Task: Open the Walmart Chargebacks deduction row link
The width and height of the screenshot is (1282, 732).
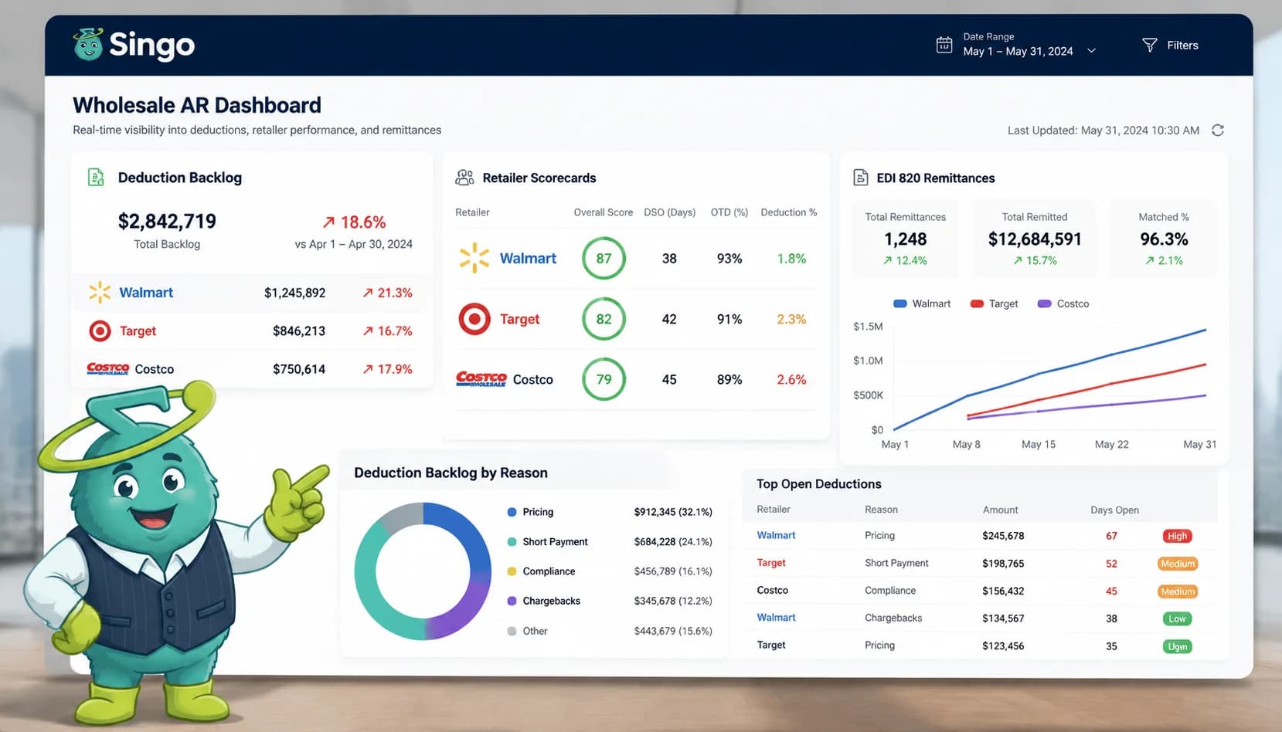Action: pos(776,618)
